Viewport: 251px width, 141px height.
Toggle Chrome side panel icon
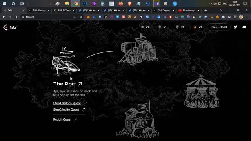(235, 17)
